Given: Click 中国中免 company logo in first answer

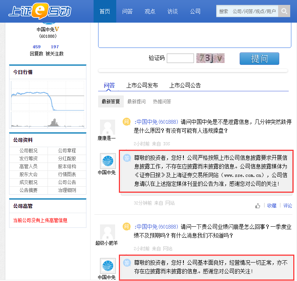Looking at the screenshot, I should (107, 161).
